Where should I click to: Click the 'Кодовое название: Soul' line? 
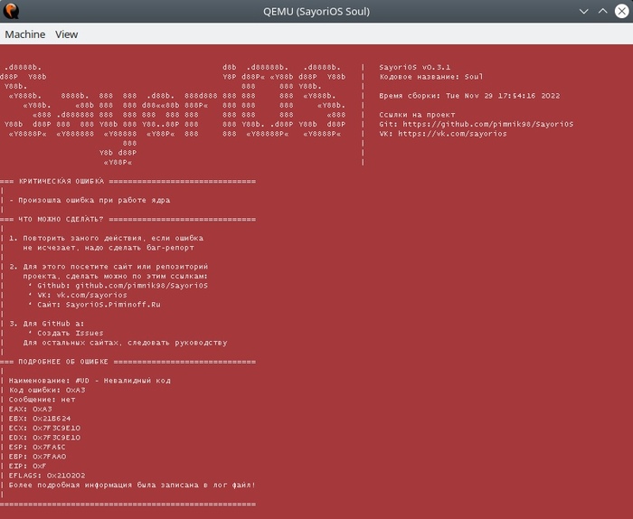[x=430, y=77]
